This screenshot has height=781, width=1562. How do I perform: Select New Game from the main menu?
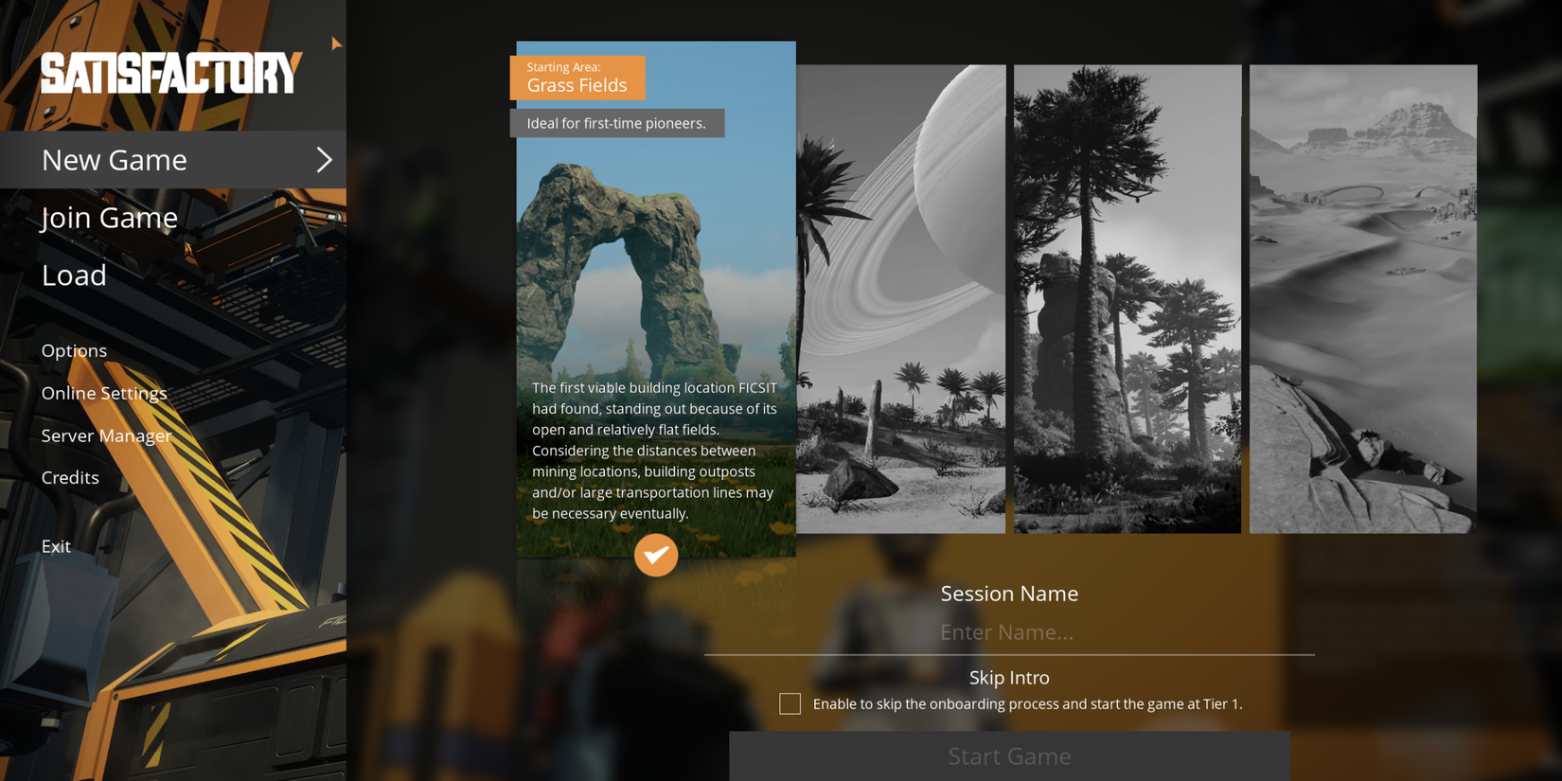click(x=115, y=160)
